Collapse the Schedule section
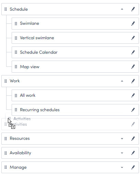The width and height of the screenshot is (140, 177). [122, 9]
